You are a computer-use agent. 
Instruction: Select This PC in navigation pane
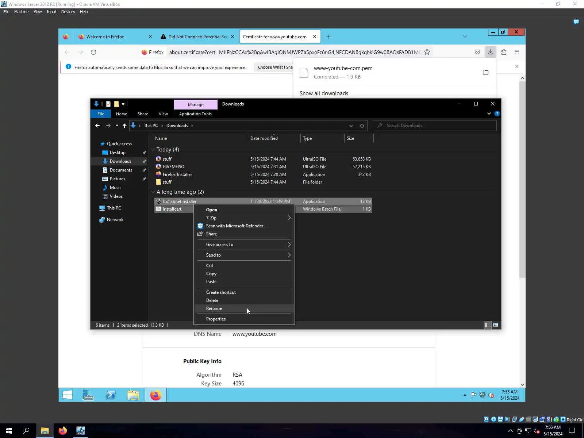tap(114, 208)
